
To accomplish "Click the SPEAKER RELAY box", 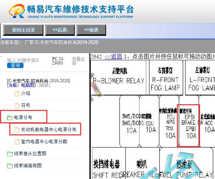I will coord(143,163).
